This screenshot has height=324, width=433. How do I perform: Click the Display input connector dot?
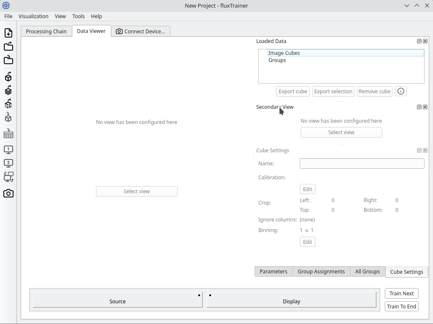[210, 295]
